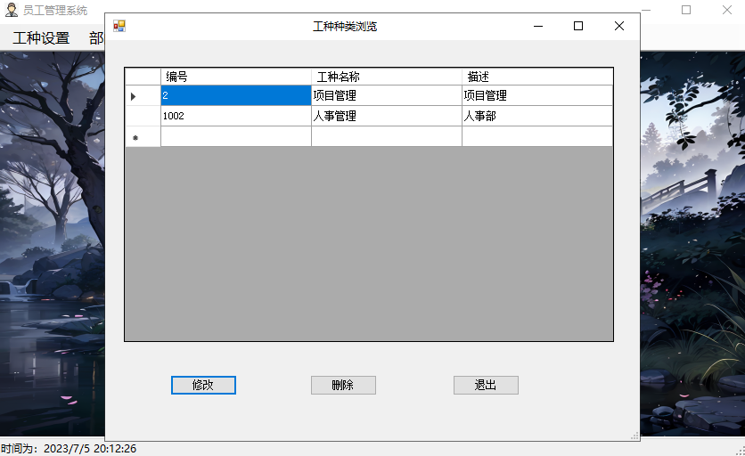The image size is (745, 456).
Task: Minimize the 工种种类浏览 dialog
Action: [x=538, y=27]
